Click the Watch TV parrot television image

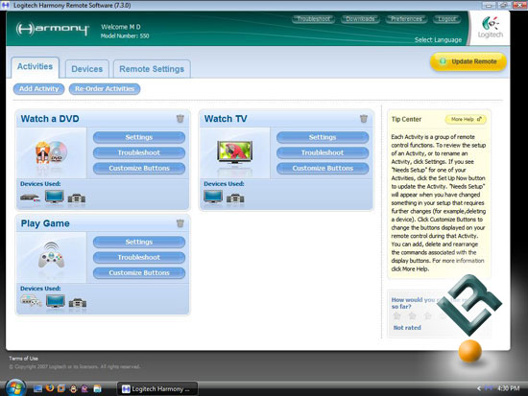pos(234,152)
